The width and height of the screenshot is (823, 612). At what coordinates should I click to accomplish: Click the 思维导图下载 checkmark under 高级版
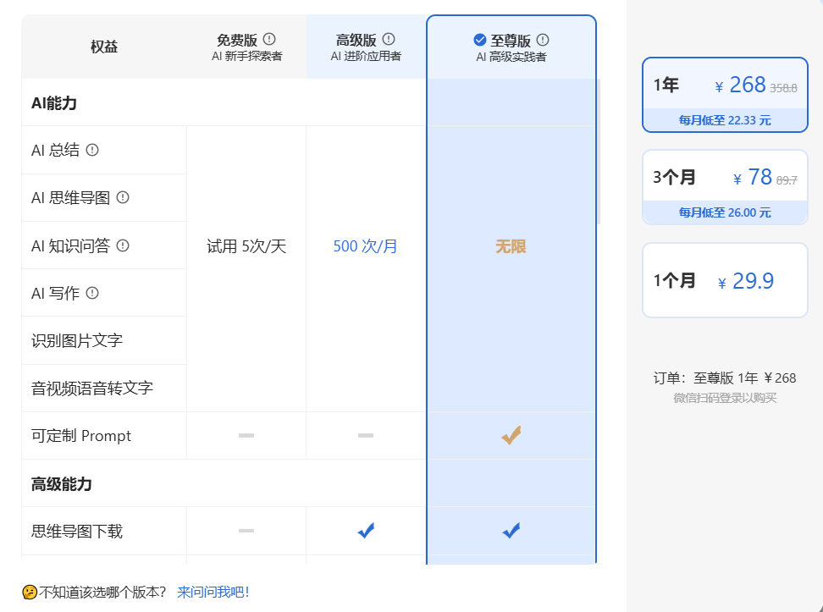(365, 531)
